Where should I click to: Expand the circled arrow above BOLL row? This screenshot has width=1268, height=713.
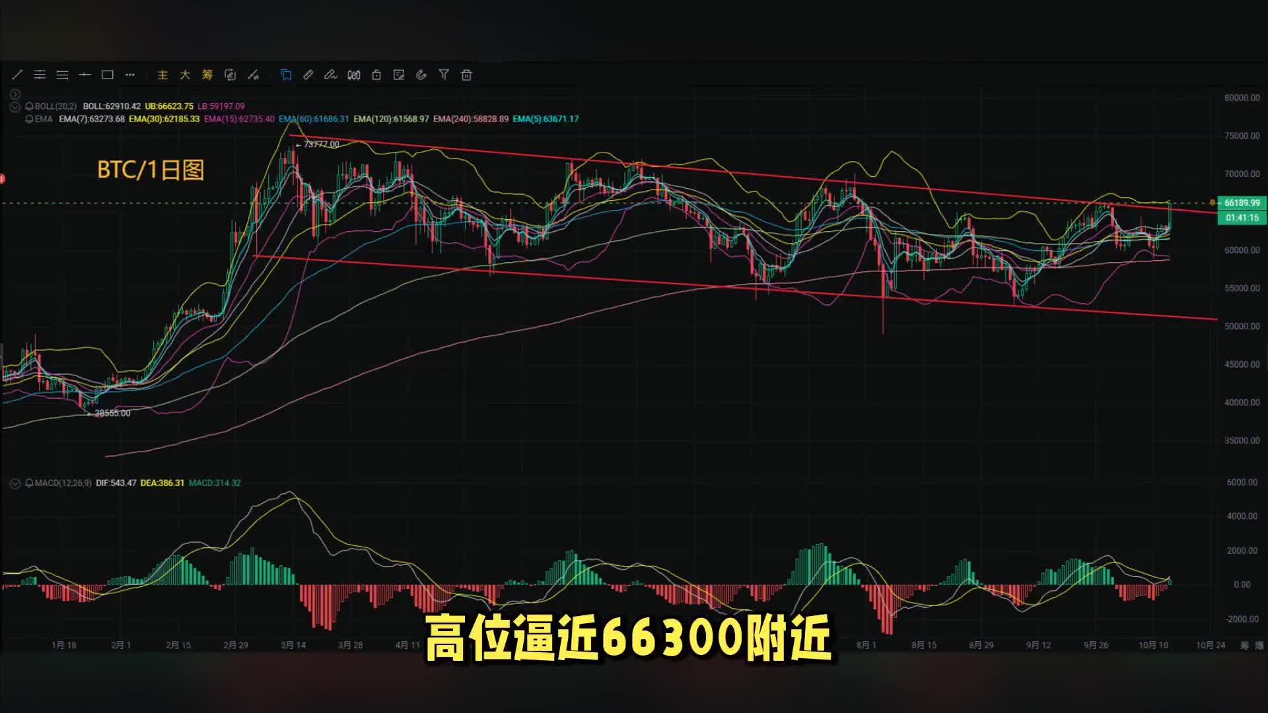tap(15, 94)
